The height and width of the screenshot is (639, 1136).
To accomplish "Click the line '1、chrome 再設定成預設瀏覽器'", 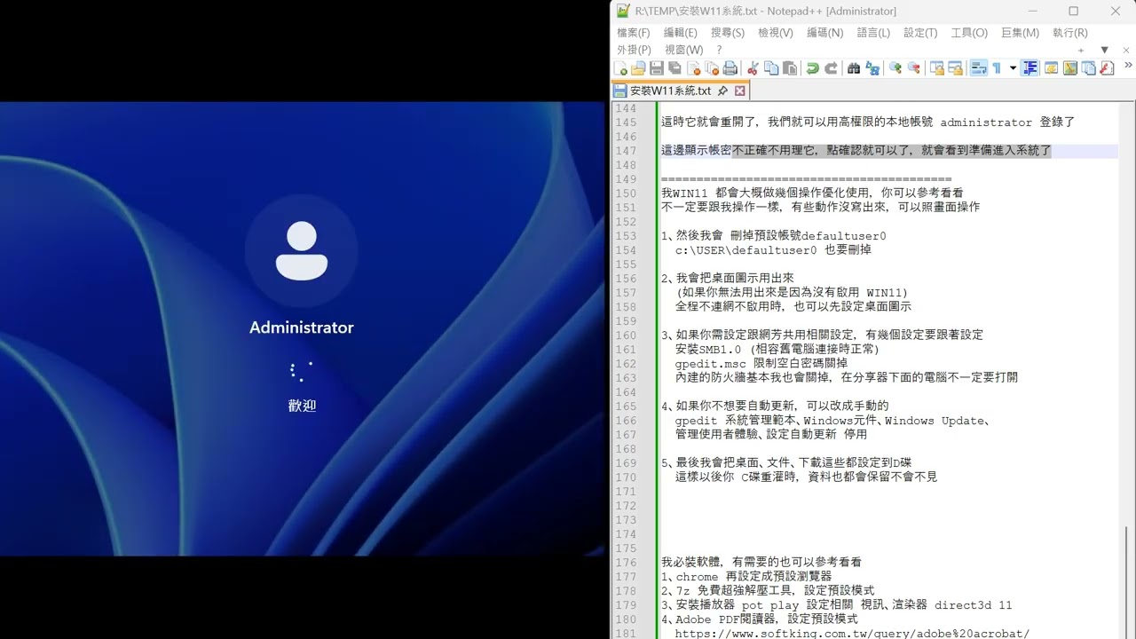I will click(x=746, y=577).
